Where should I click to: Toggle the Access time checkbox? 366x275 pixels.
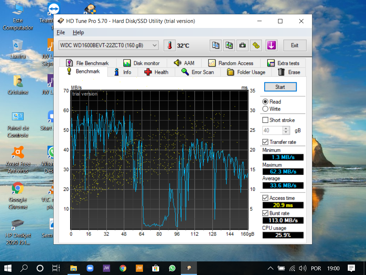tap(265, 198)
